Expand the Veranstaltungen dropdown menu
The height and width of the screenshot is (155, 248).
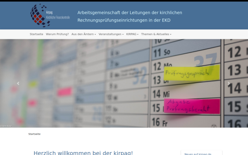click(x=111, y=34)
